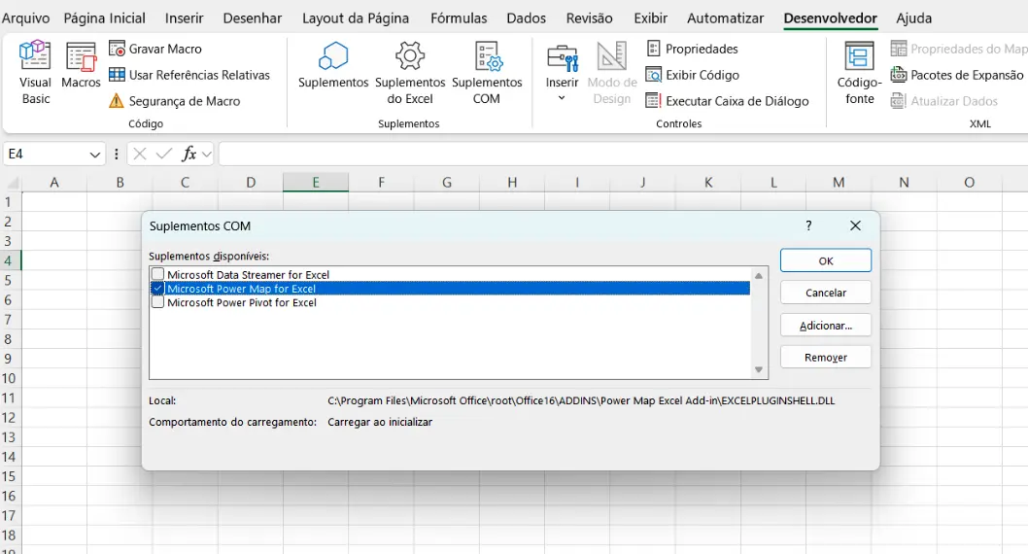Open Pacotes de Expansão

957,75
